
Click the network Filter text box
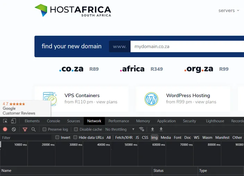26,138
